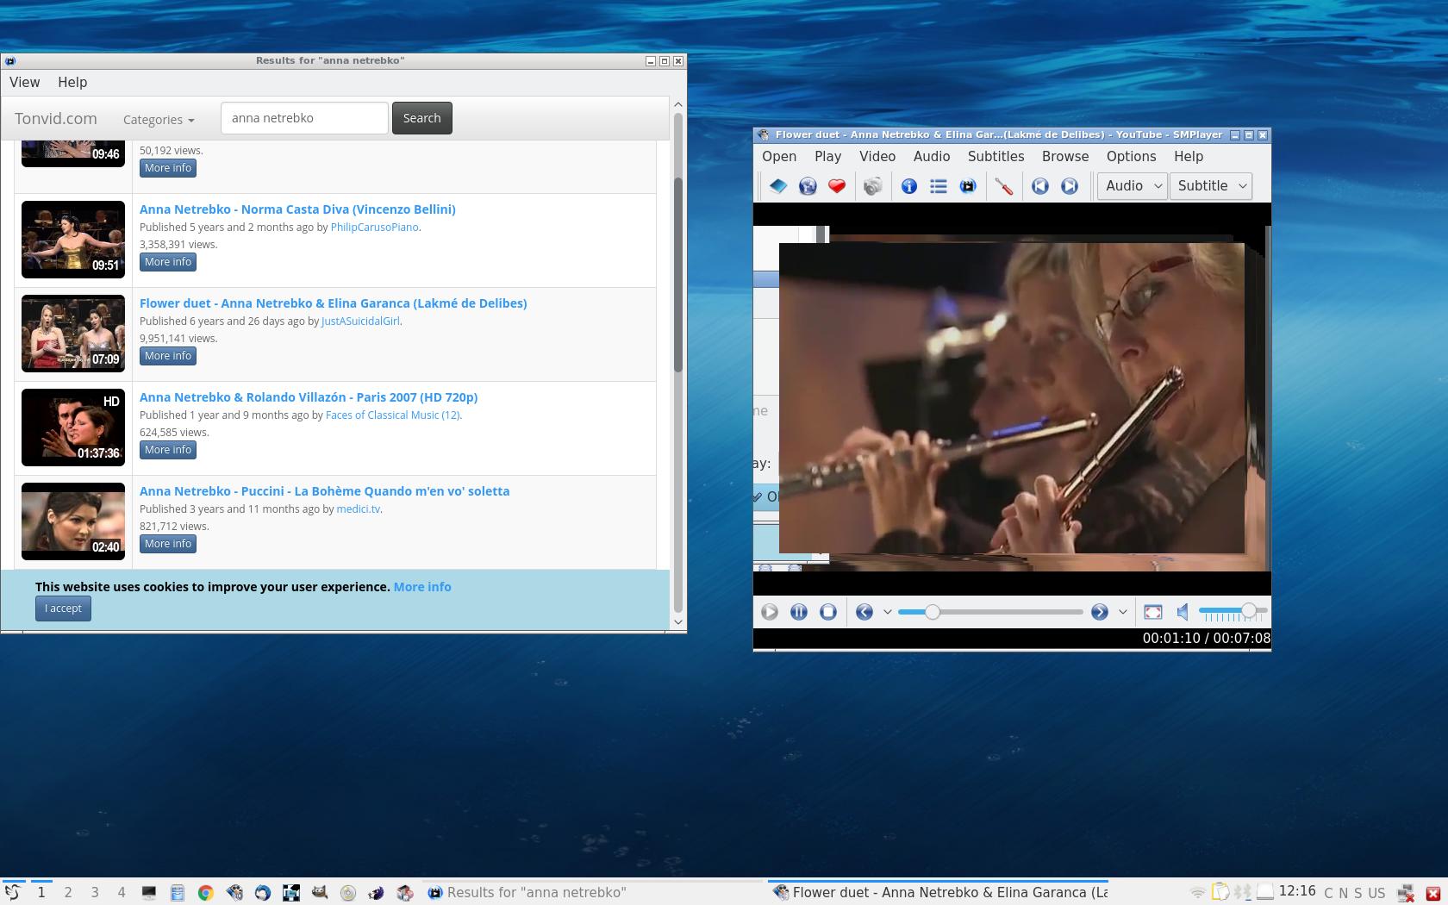The image size is (1448, 905).
Task: Launch GIMP from the taskbar
Action: (320, 893)
